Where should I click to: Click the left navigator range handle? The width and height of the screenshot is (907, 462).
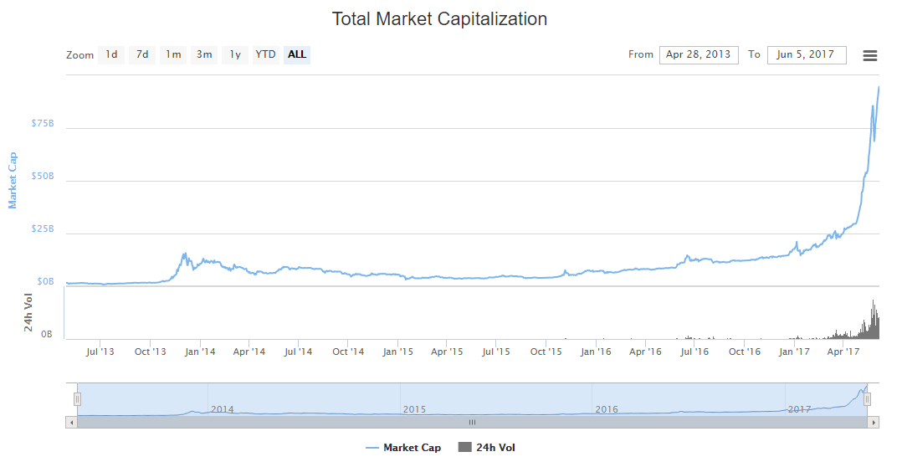click(77, 399)
